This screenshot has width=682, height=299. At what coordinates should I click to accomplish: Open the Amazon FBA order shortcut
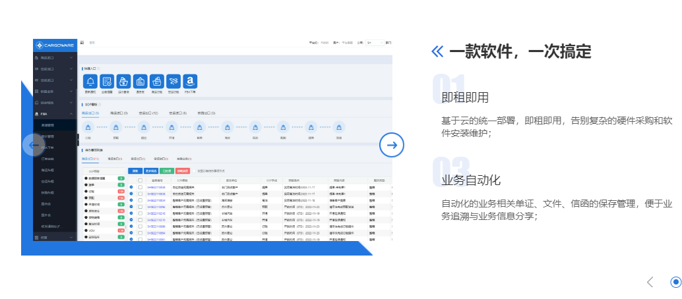click(189, 81)
